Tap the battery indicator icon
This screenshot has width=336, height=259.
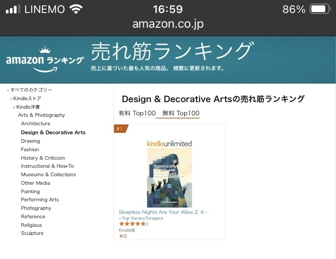pos(320,9)
